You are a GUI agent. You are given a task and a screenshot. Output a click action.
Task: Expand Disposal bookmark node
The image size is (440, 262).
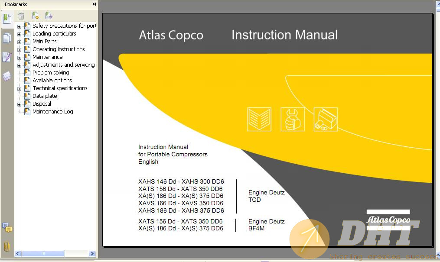tap(19, 104)
